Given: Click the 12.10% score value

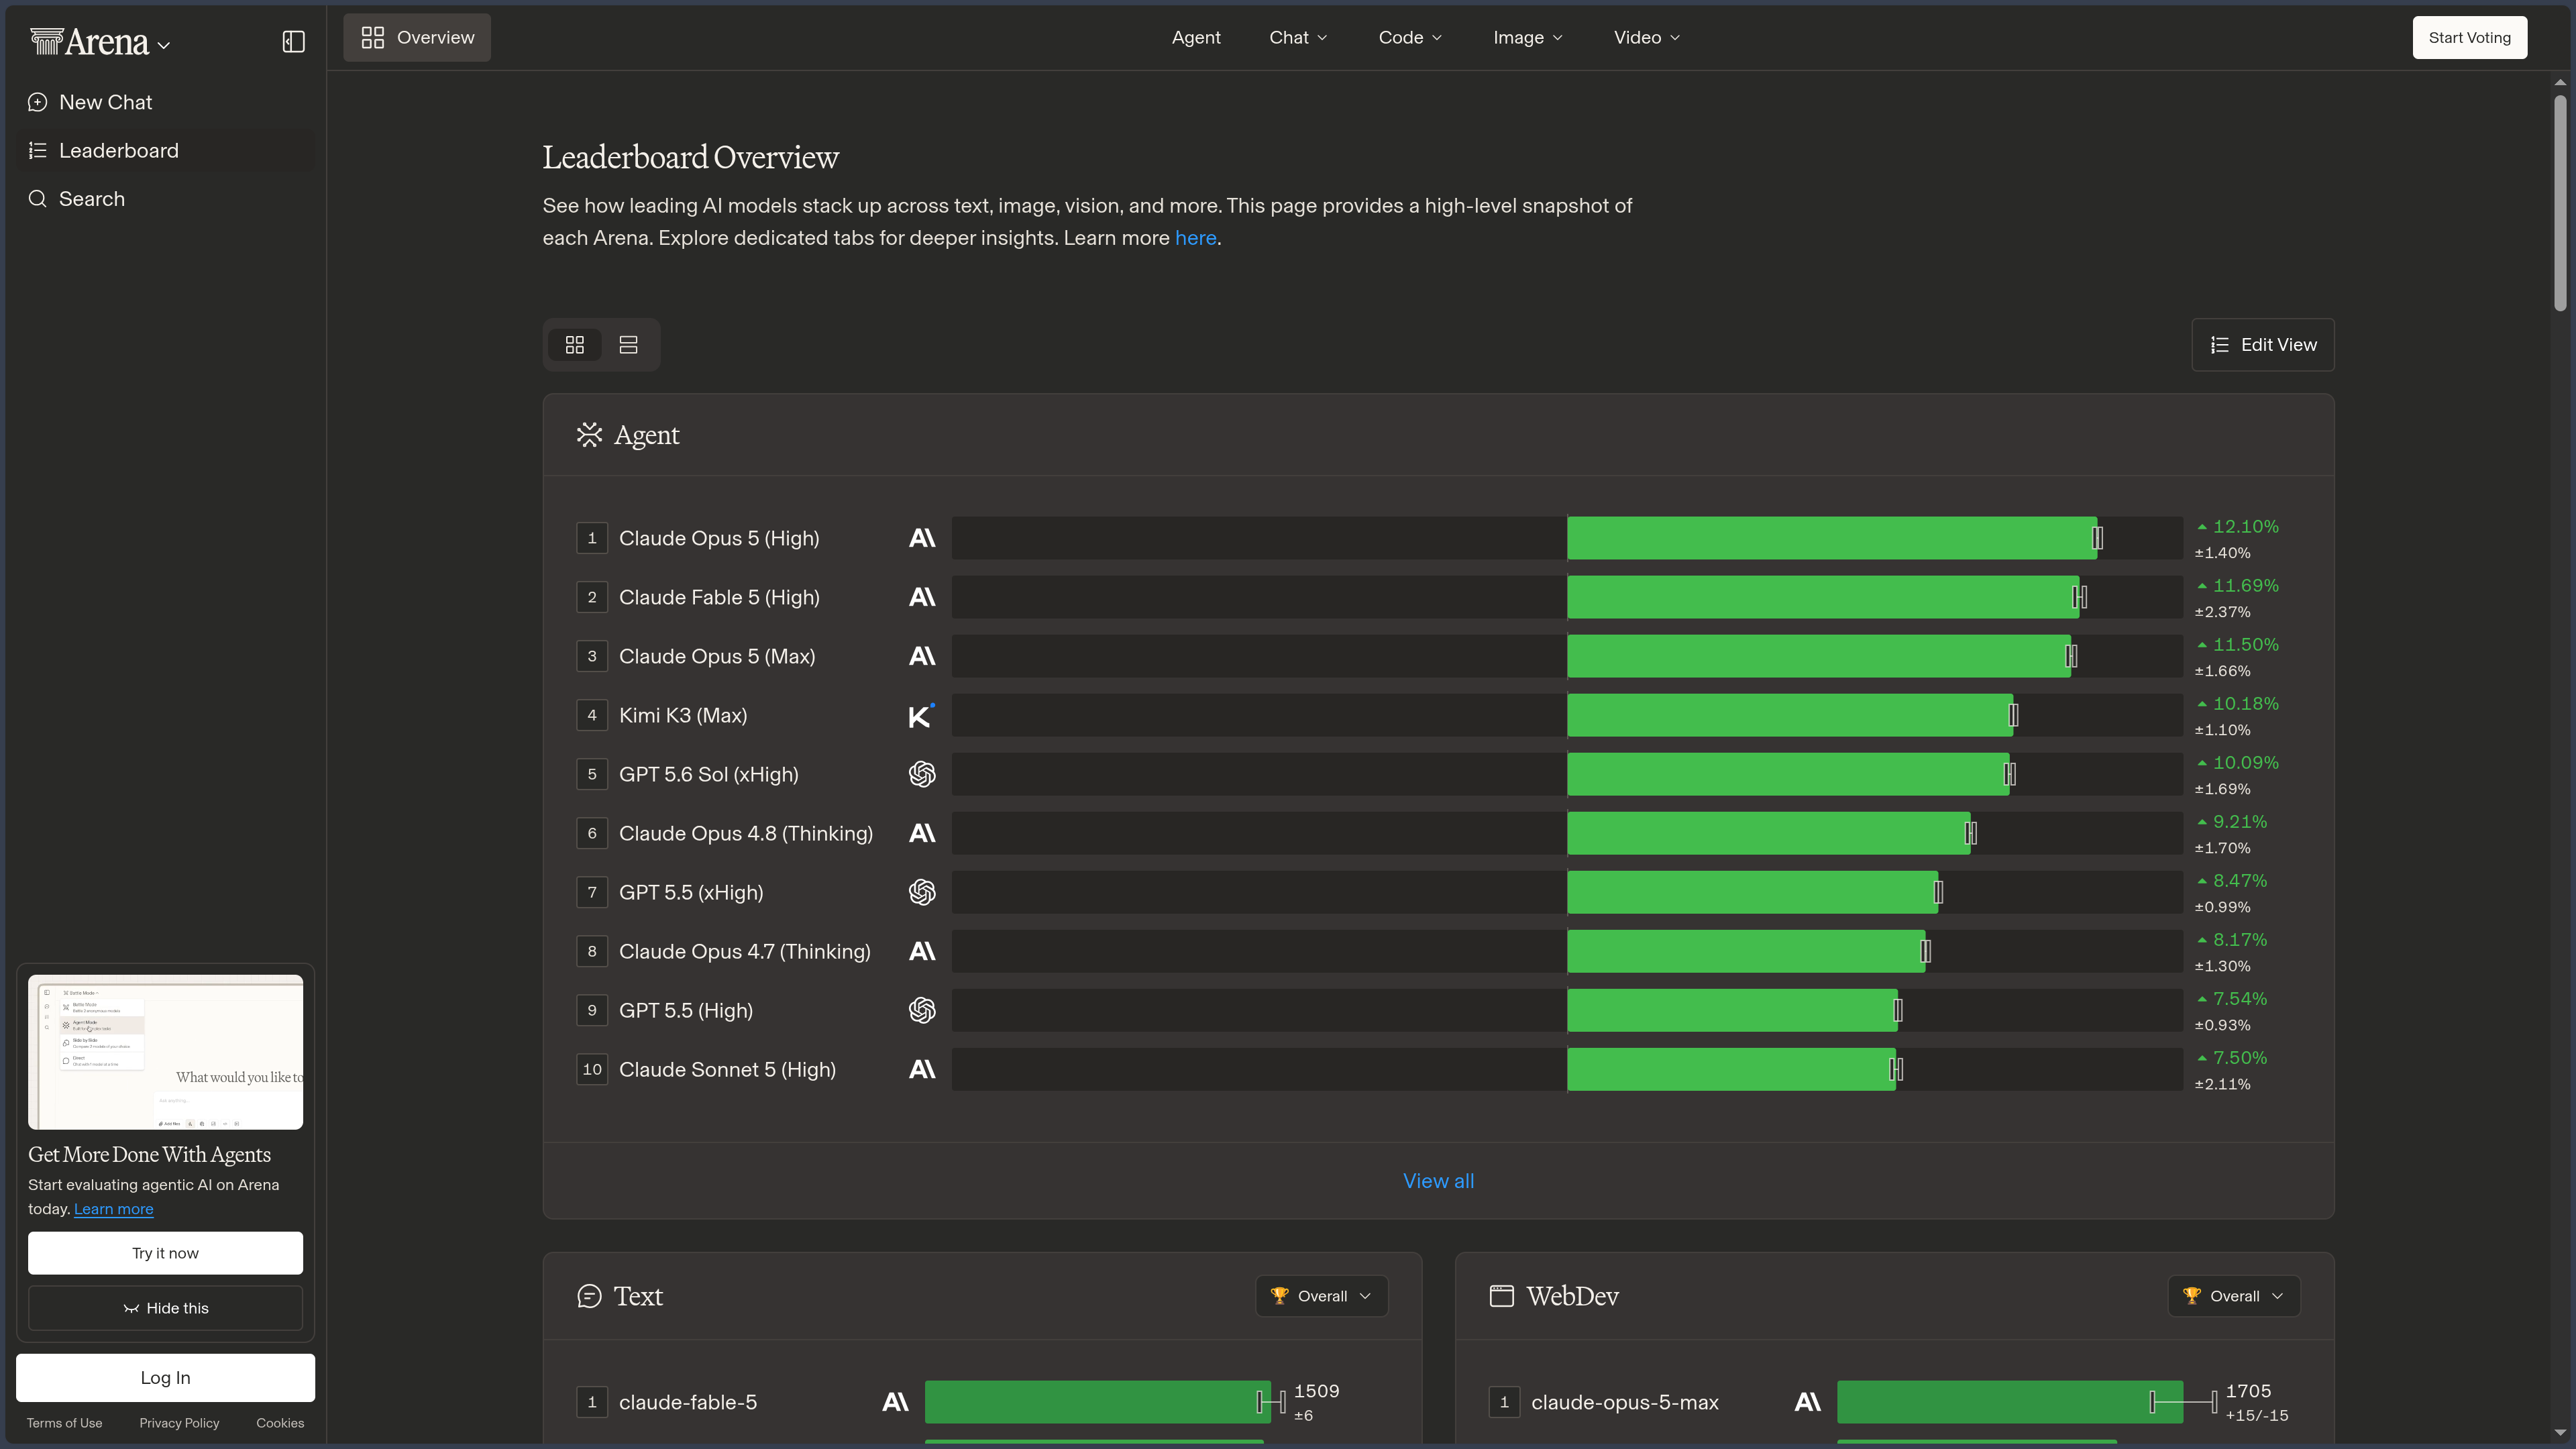Looking at the screenshot, I should 2246,527.
